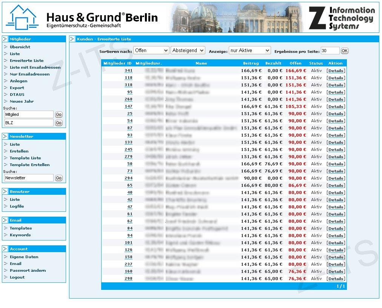
Task: Click the Mitglieder ID column header
Action: [x=117, y=63]
